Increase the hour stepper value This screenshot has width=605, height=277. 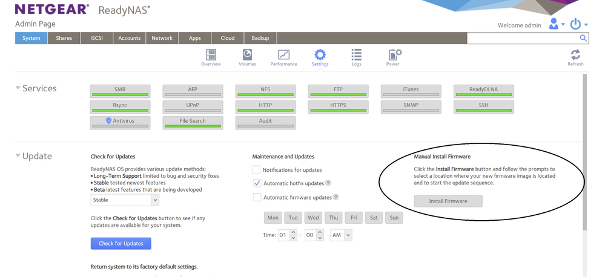click(x=293, y=232)
